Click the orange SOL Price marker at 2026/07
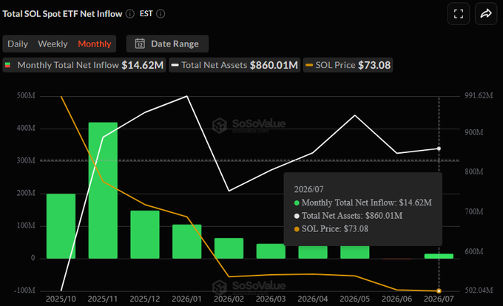The width and height of the screenshot is (503, 306). [439, 291]
